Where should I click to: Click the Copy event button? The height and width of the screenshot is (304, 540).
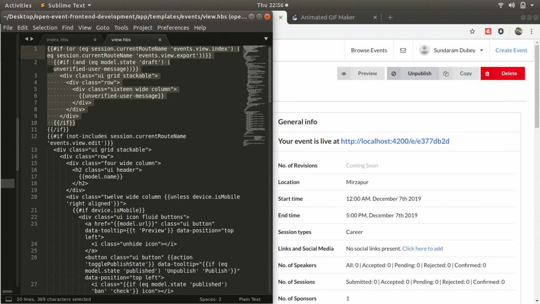click(x=459, y=73)
